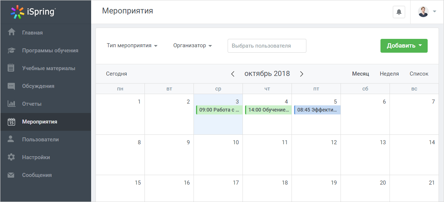This screenshot has width=444, height=202.
Task: Click the green Добавить button
Action: (x=404, y=46)
